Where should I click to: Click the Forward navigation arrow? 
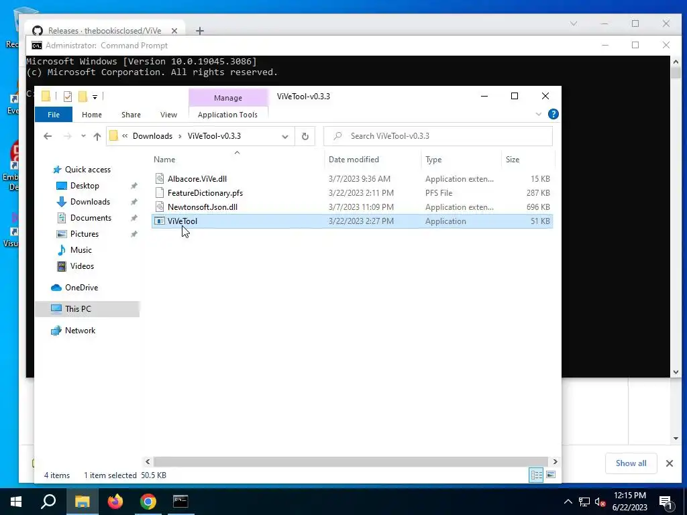[x=68, y=136]
